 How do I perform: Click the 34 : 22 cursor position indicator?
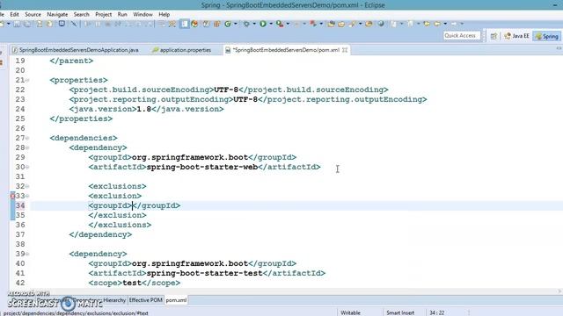coord(437,312)
